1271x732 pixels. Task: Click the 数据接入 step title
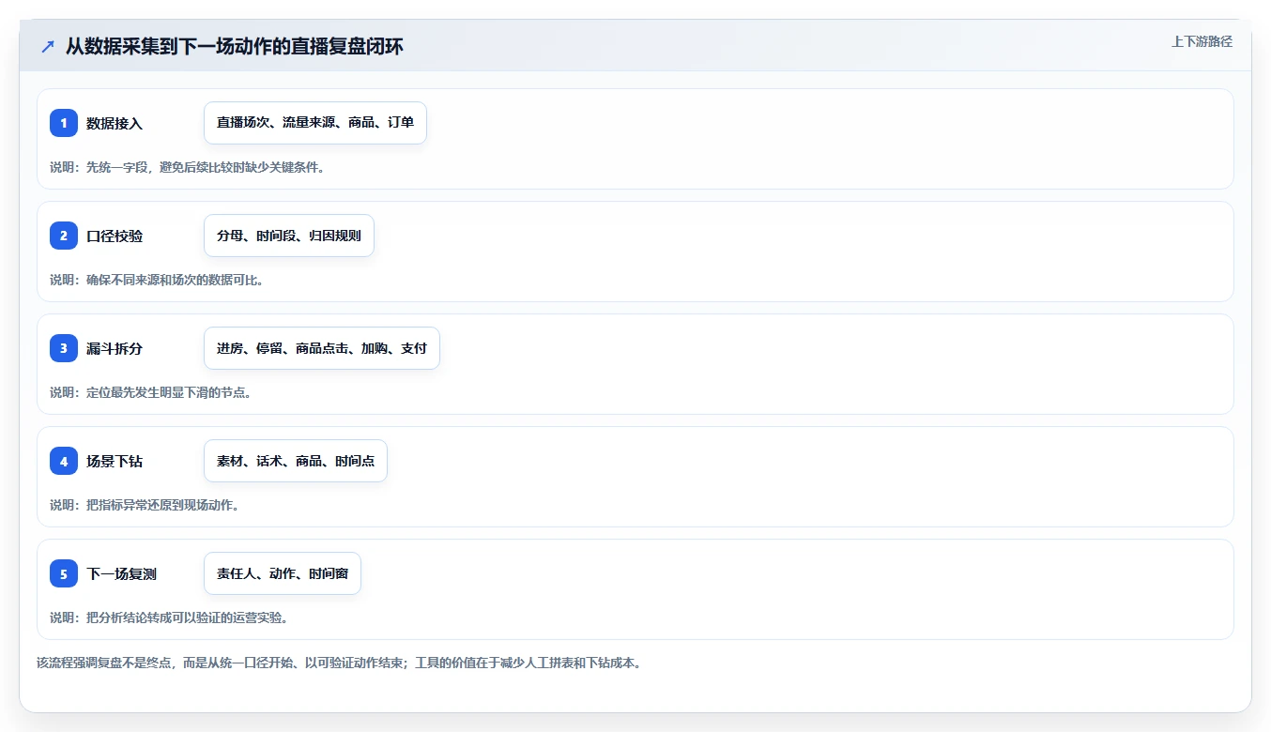(x=115, y=123)
